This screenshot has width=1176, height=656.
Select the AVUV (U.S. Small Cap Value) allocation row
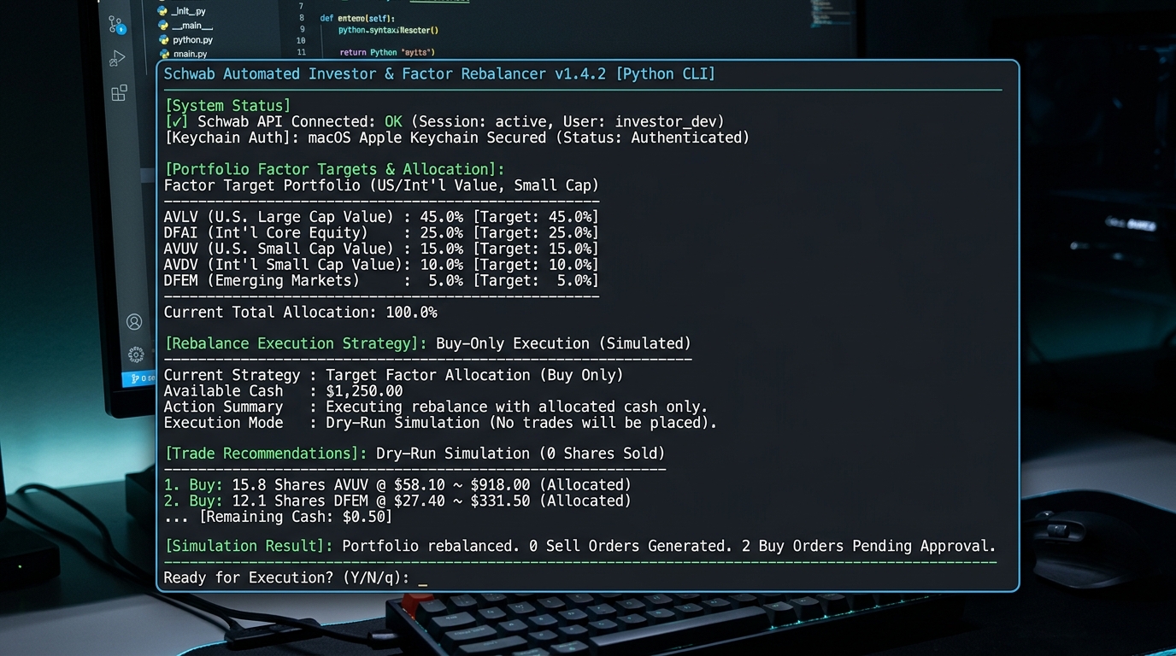381,249
